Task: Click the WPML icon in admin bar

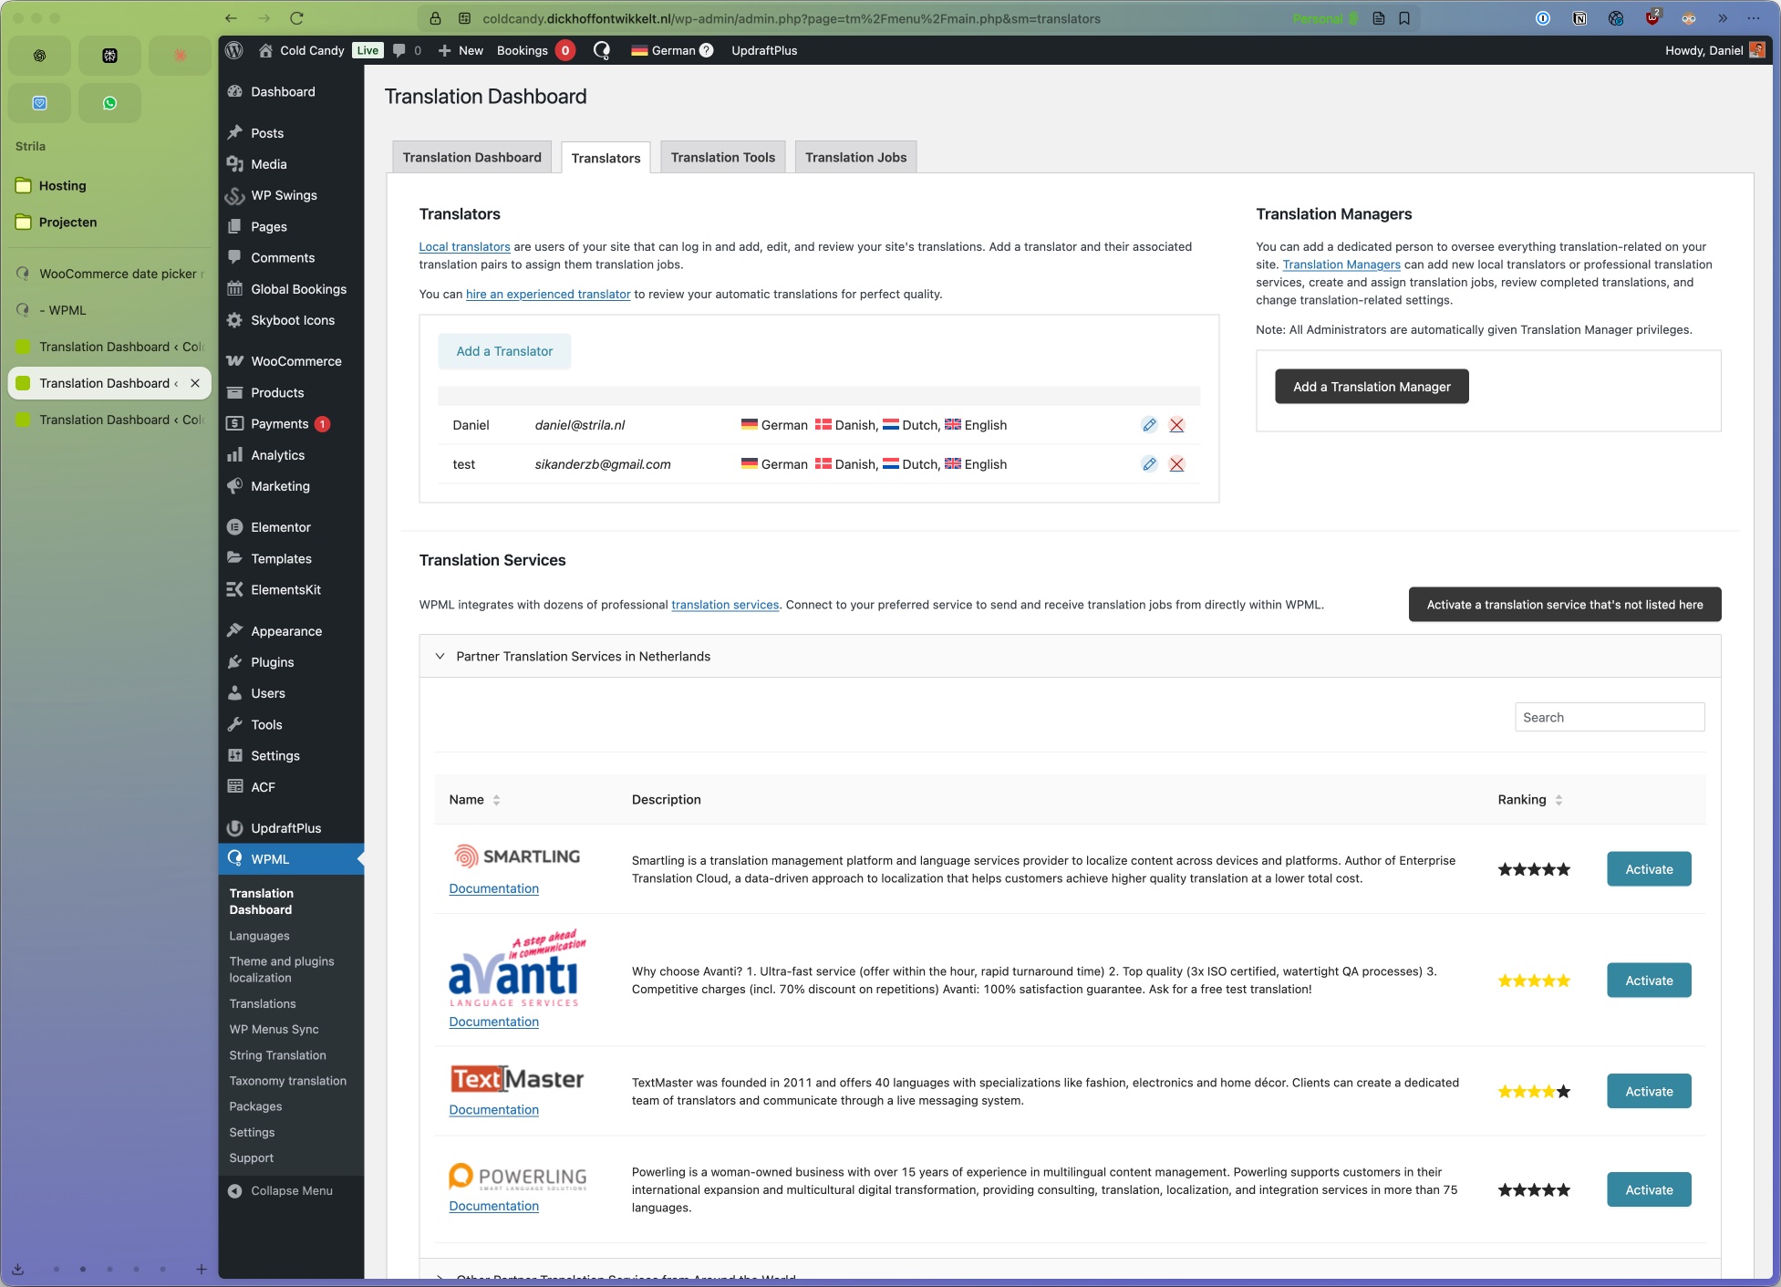Action: [602, 50]
